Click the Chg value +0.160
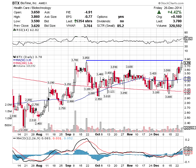The height and width of the screenshot is (168, 196). [176, 17]
